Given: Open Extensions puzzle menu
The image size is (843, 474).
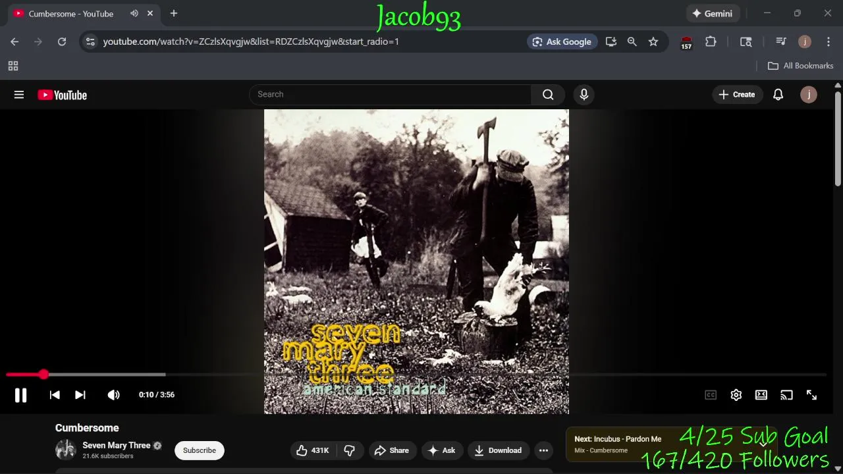Looking at the screenshot, I should 711,41.
